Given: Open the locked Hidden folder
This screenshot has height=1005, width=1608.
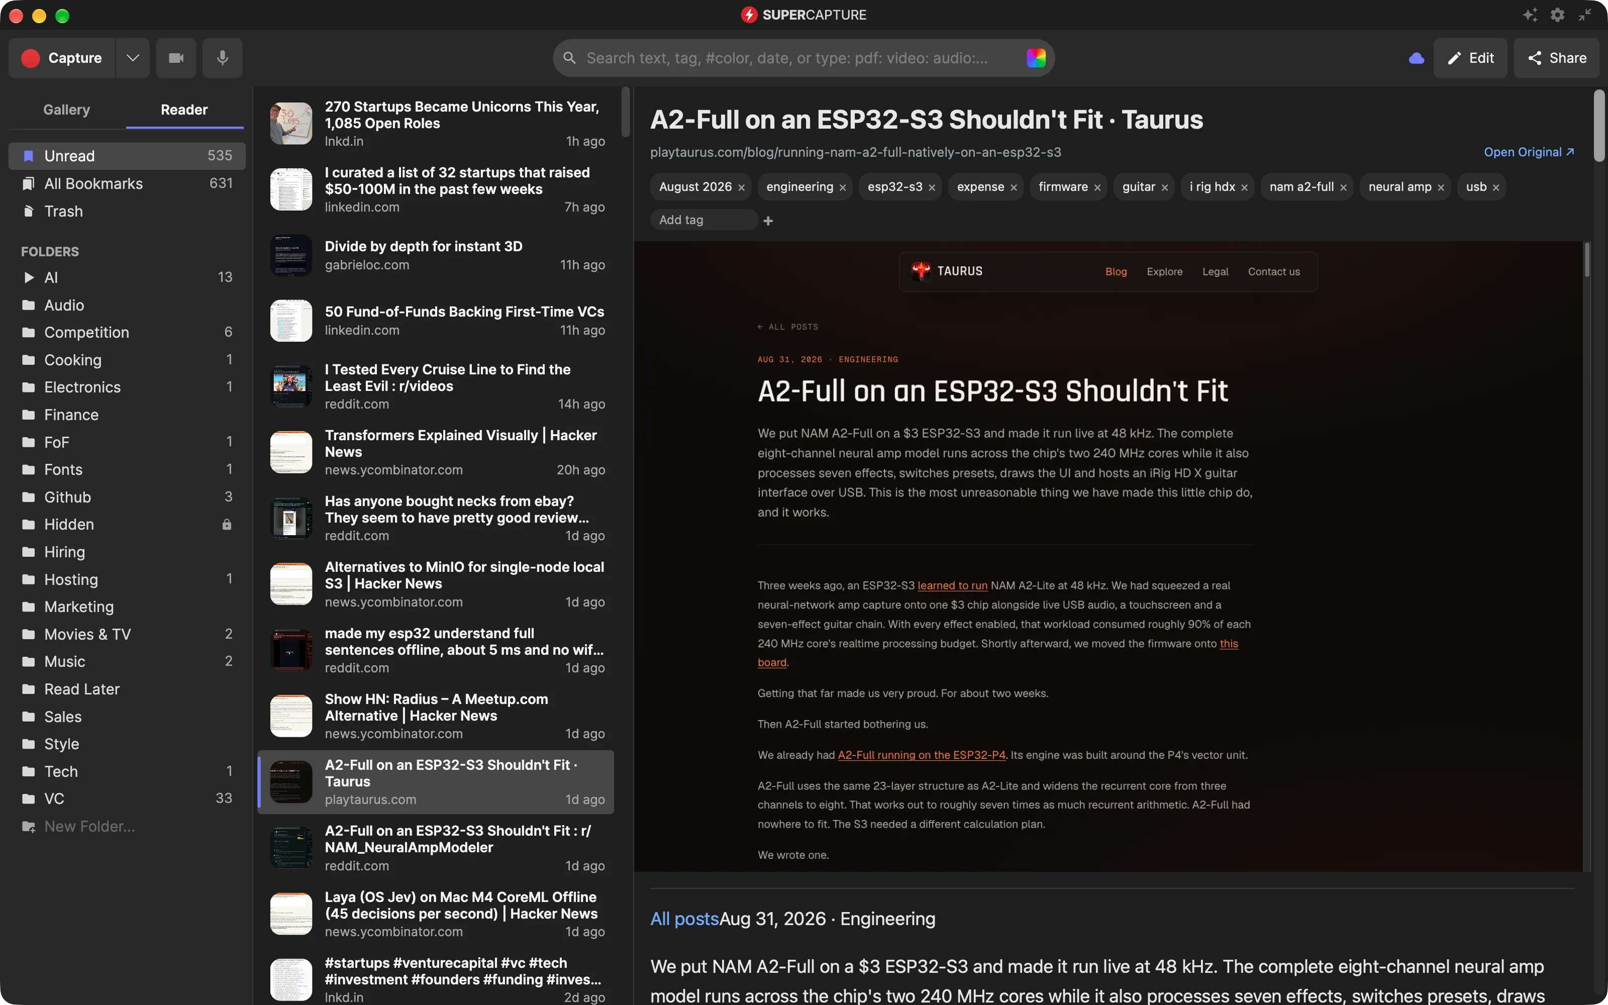Looking at the screenshot, I should coord(127,525).
